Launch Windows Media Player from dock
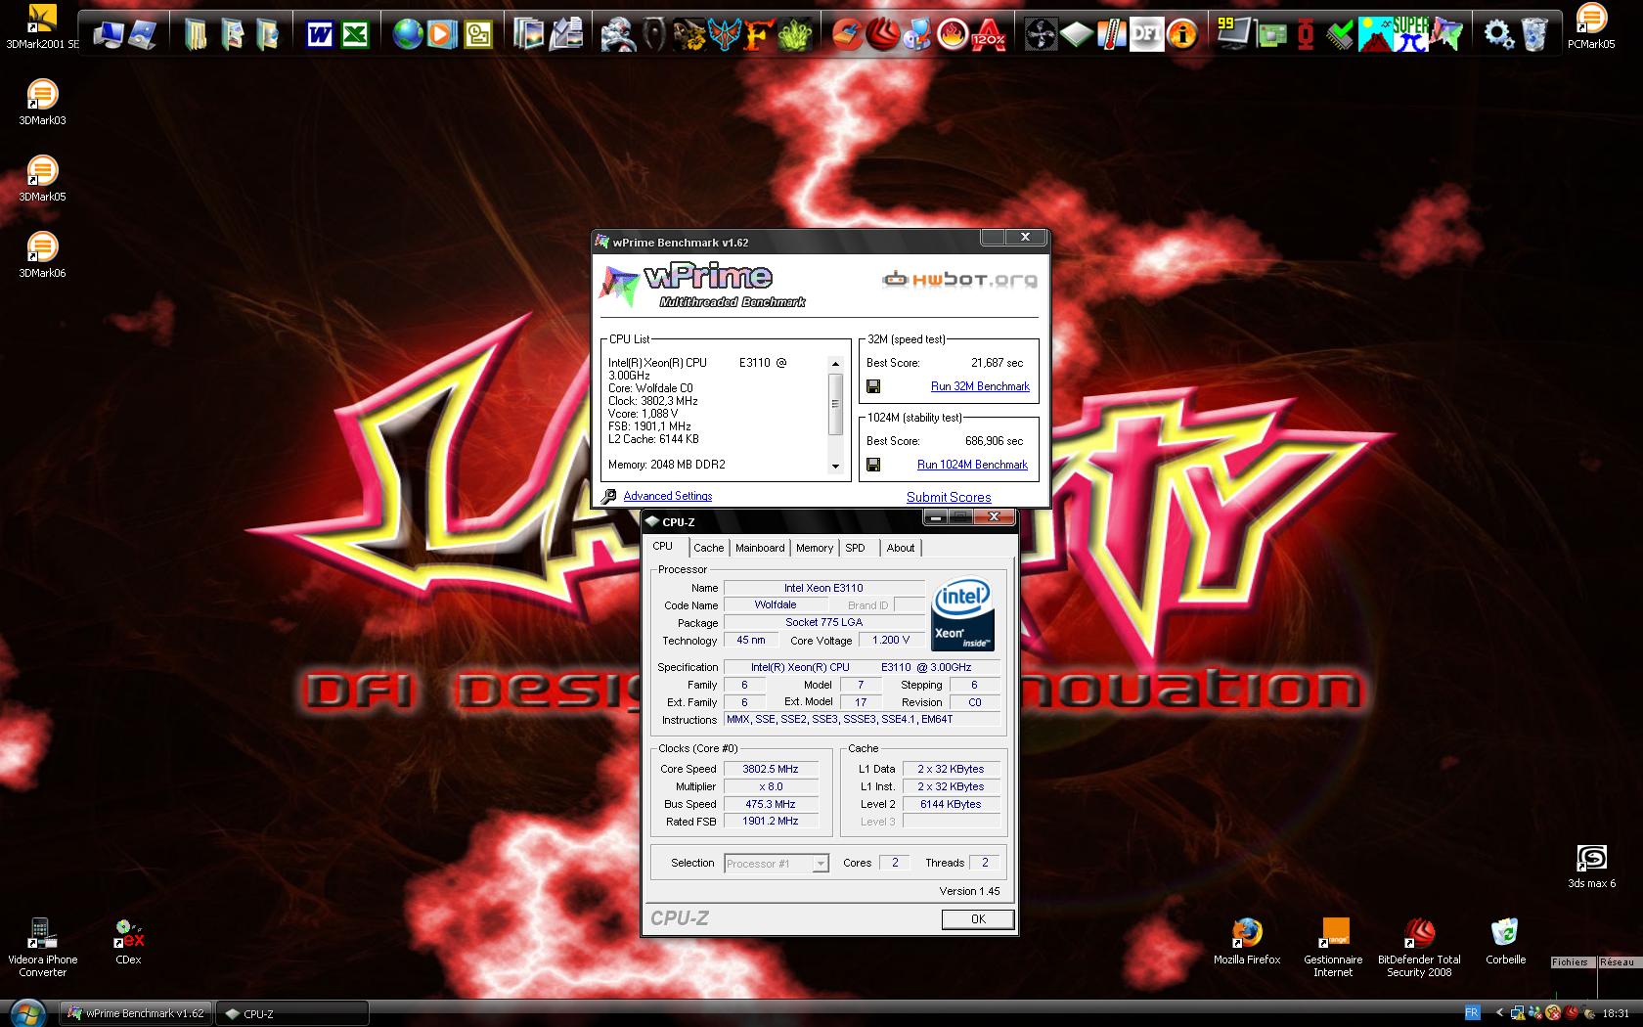1643x1027 pixels. coord(442,35)
